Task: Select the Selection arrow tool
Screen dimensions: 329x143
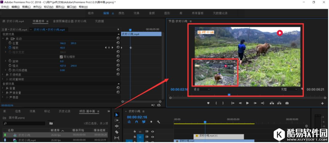Action: click(x=117, y=115)
